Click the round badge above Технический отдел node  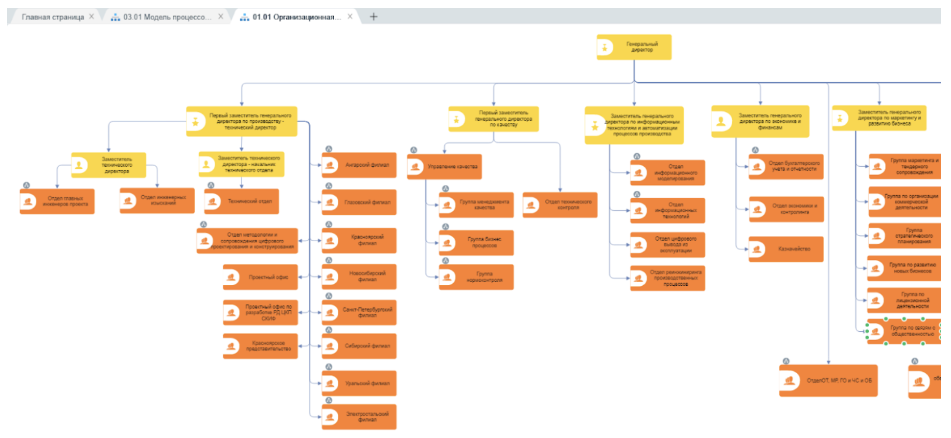click(x=211, y=185)
